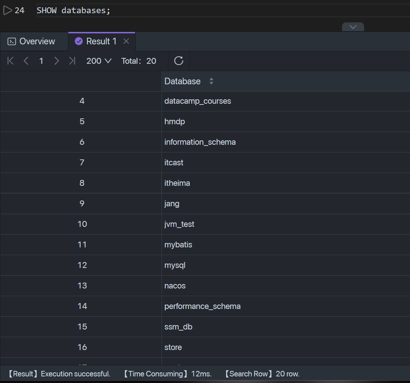Refresh the query results
410x383 pixels.
178,61
